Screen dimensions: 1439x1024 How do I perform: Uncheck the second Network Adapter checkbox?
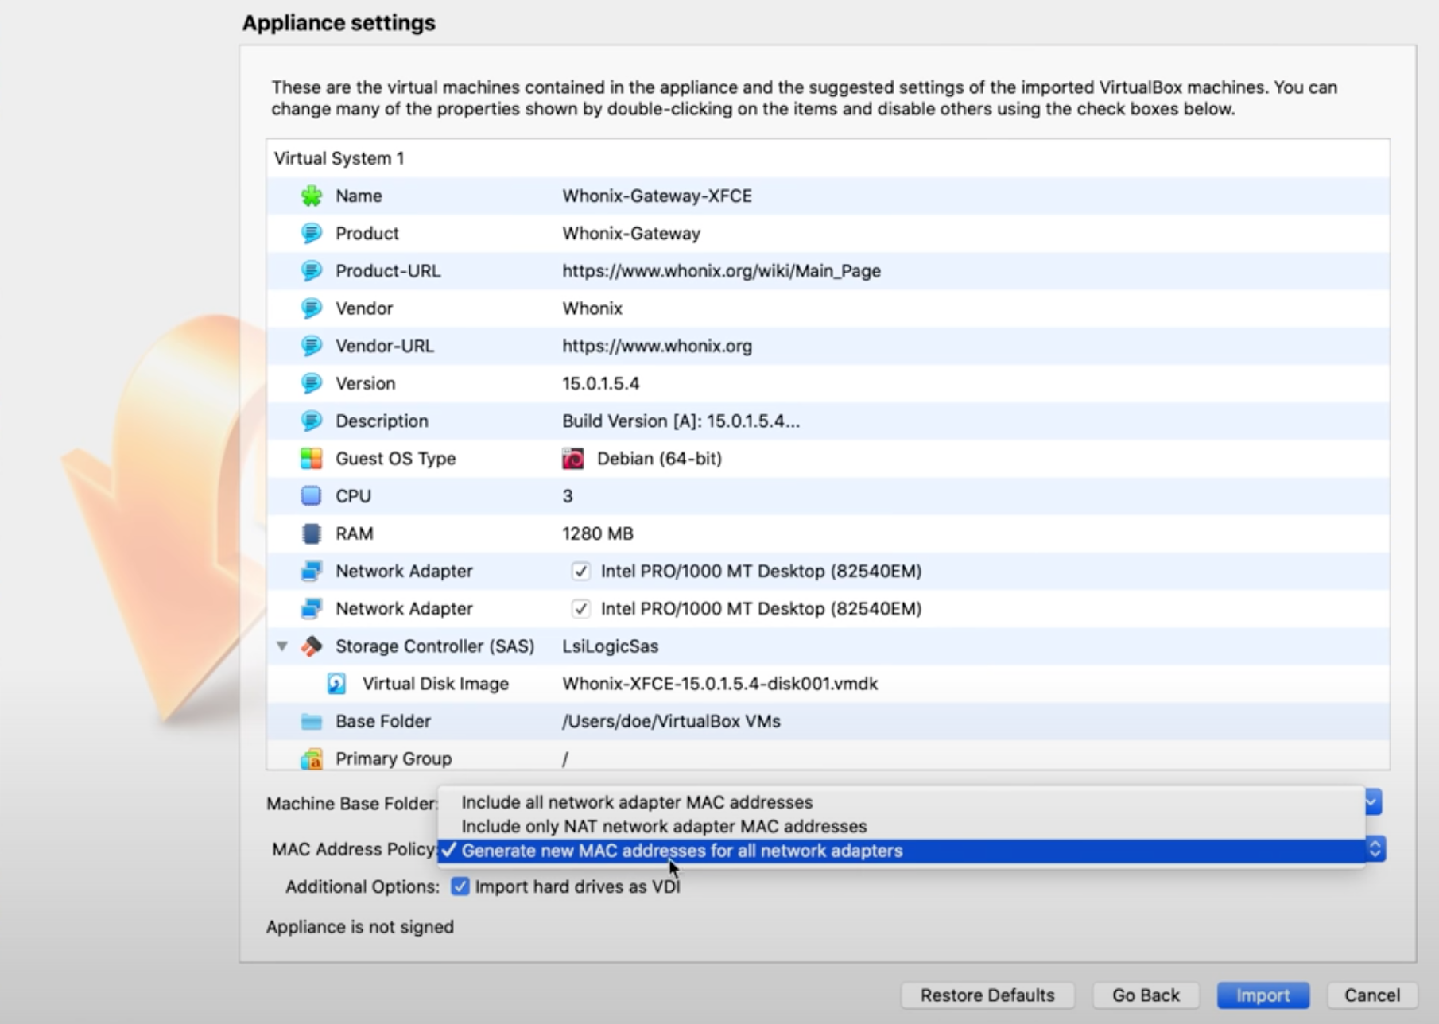pyautogui.click(x=580, y=608)
